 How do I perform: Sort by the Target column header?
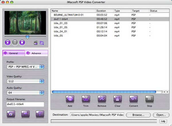tap(140, 11)
